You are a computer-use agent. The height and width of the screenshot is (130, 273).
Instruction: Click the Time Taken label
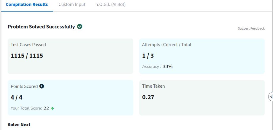153,86
